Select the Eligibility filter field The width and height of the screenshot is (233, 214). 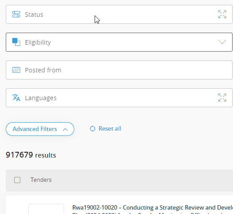[x=119, y=42]
